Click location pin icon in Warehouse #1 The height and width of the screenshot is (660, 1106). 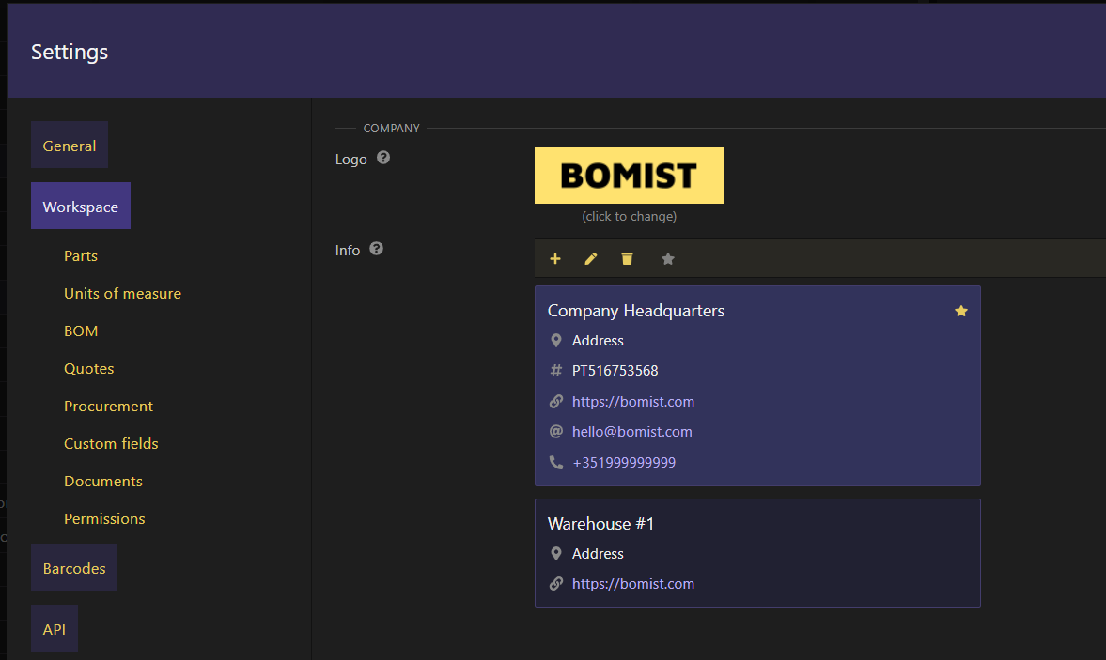tap(556, 554)
